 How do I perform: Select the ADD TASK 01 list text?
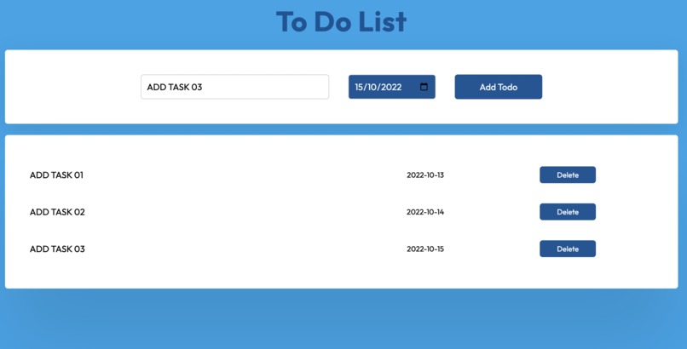[x=56, y=175]
